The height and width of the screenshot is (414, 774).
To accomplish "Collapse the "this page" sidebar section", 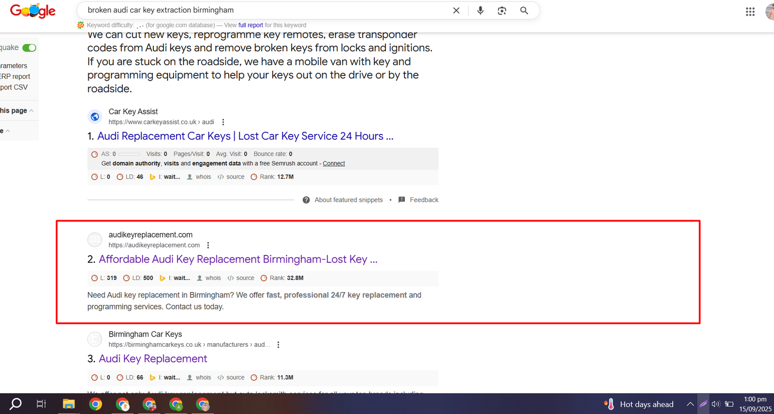I will (x=31, y=111).
